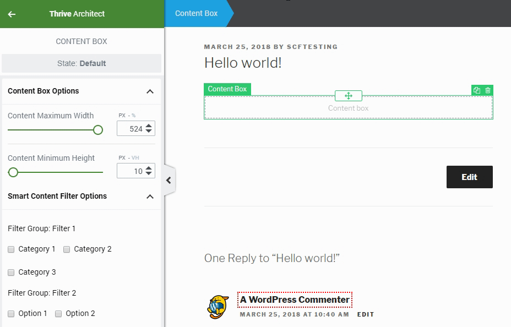Screen dimensions: 511x327
Task: Decrease Content Maximum Width with down arrow
Action: tap(149, 131)
